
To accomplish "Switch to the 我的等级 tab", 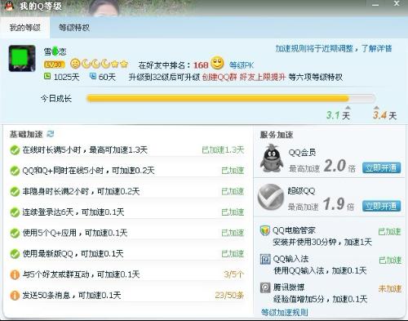I will point(24,28).
